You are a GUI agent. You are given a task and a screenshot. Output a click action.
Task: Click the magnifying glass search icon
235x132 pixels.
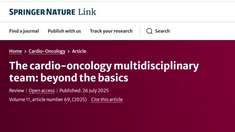(149, 31)
